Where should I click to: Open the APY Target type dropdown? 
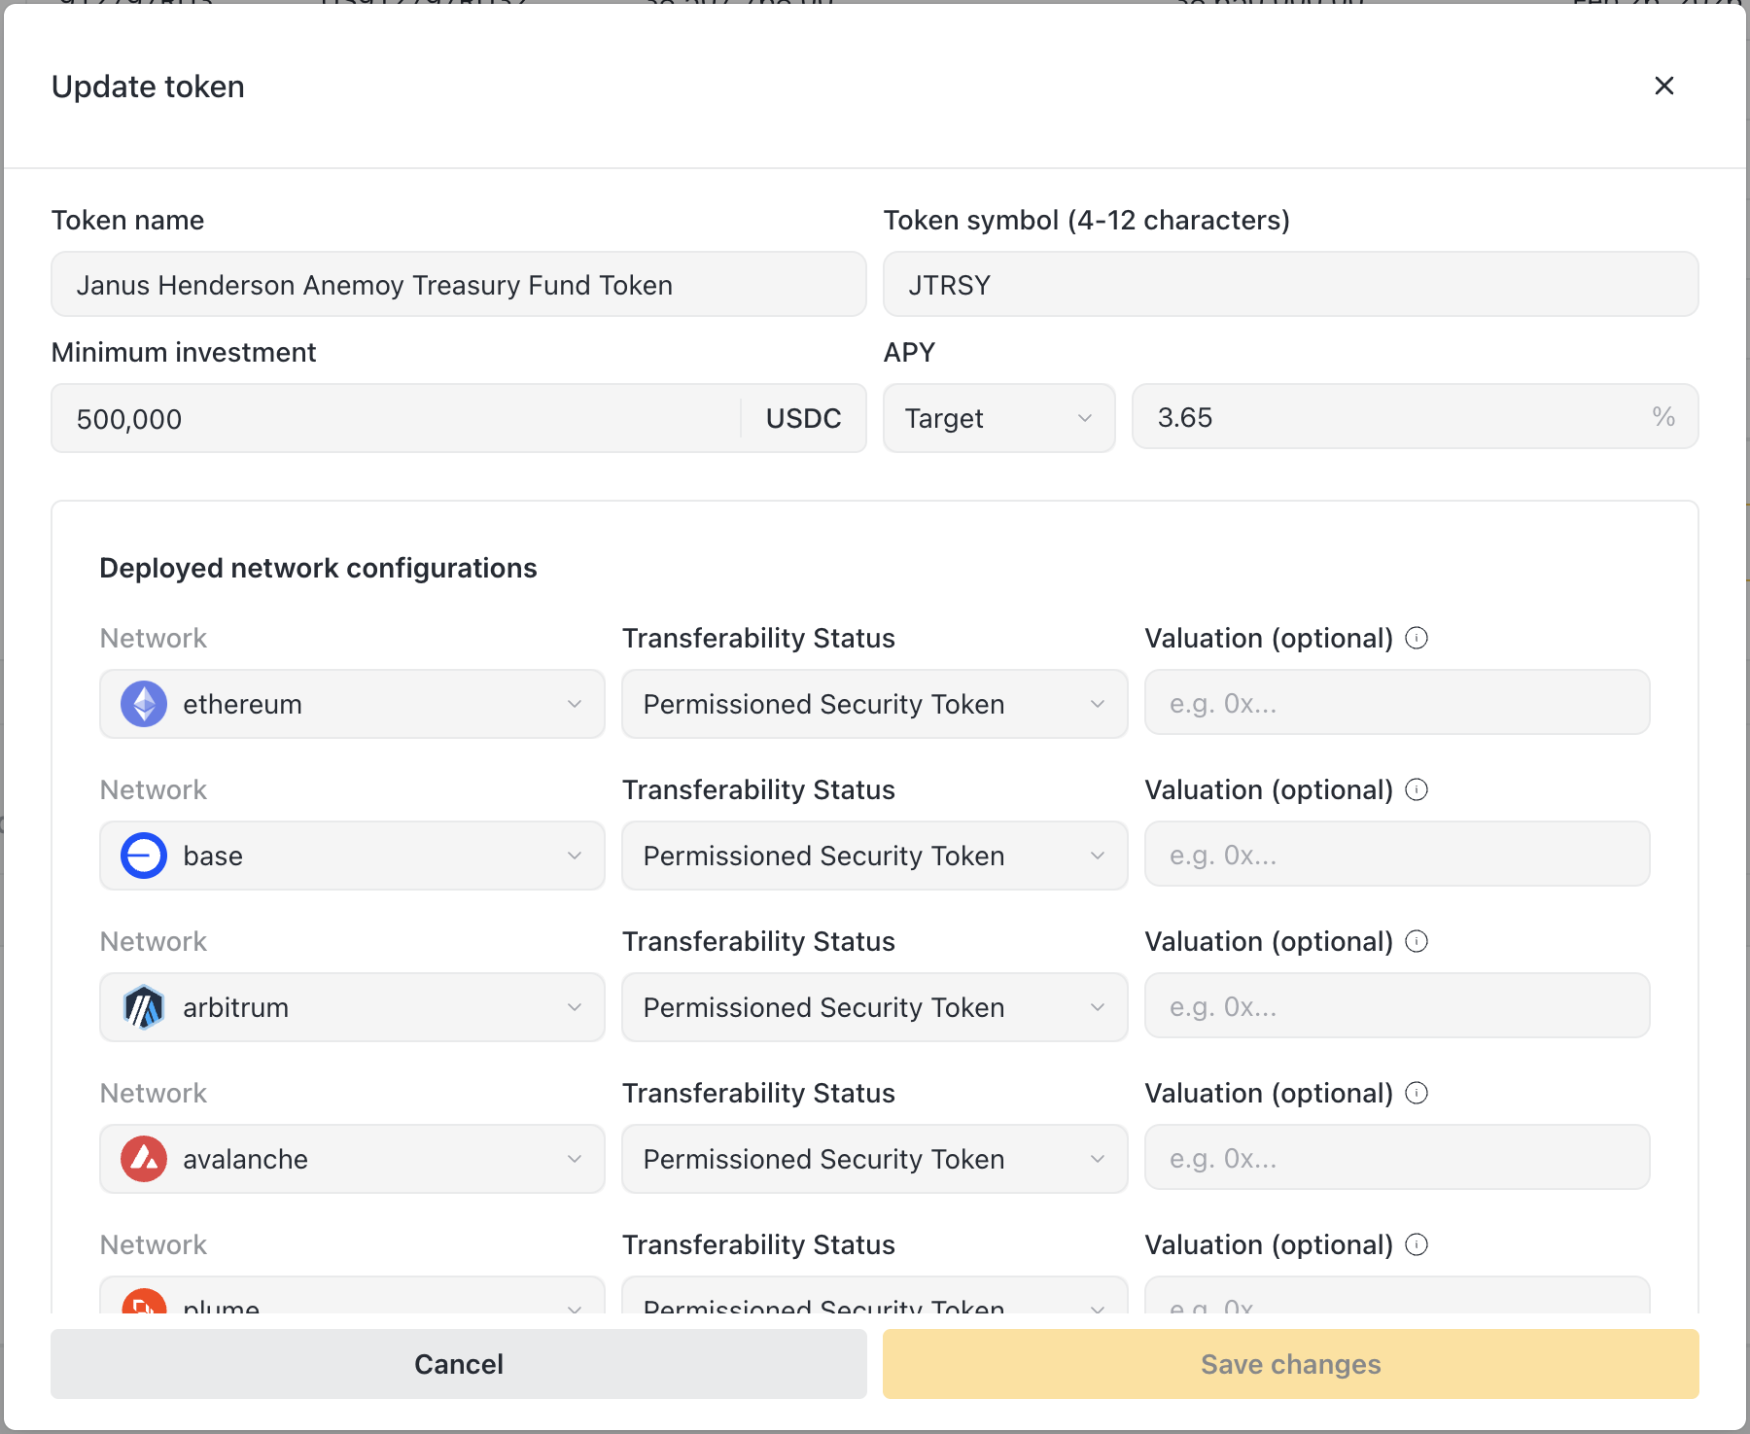pos(997,418)
